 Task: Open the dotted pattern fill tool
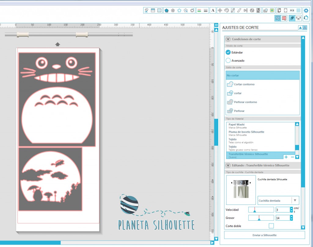[159, 10]
